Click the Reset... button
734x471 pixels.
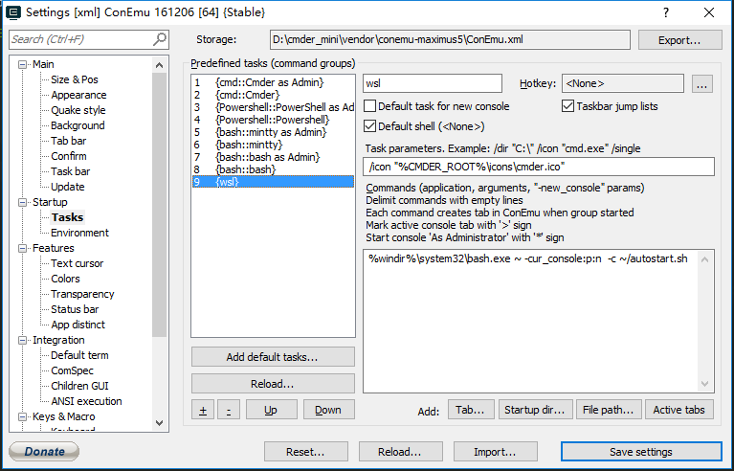point(305,452)
